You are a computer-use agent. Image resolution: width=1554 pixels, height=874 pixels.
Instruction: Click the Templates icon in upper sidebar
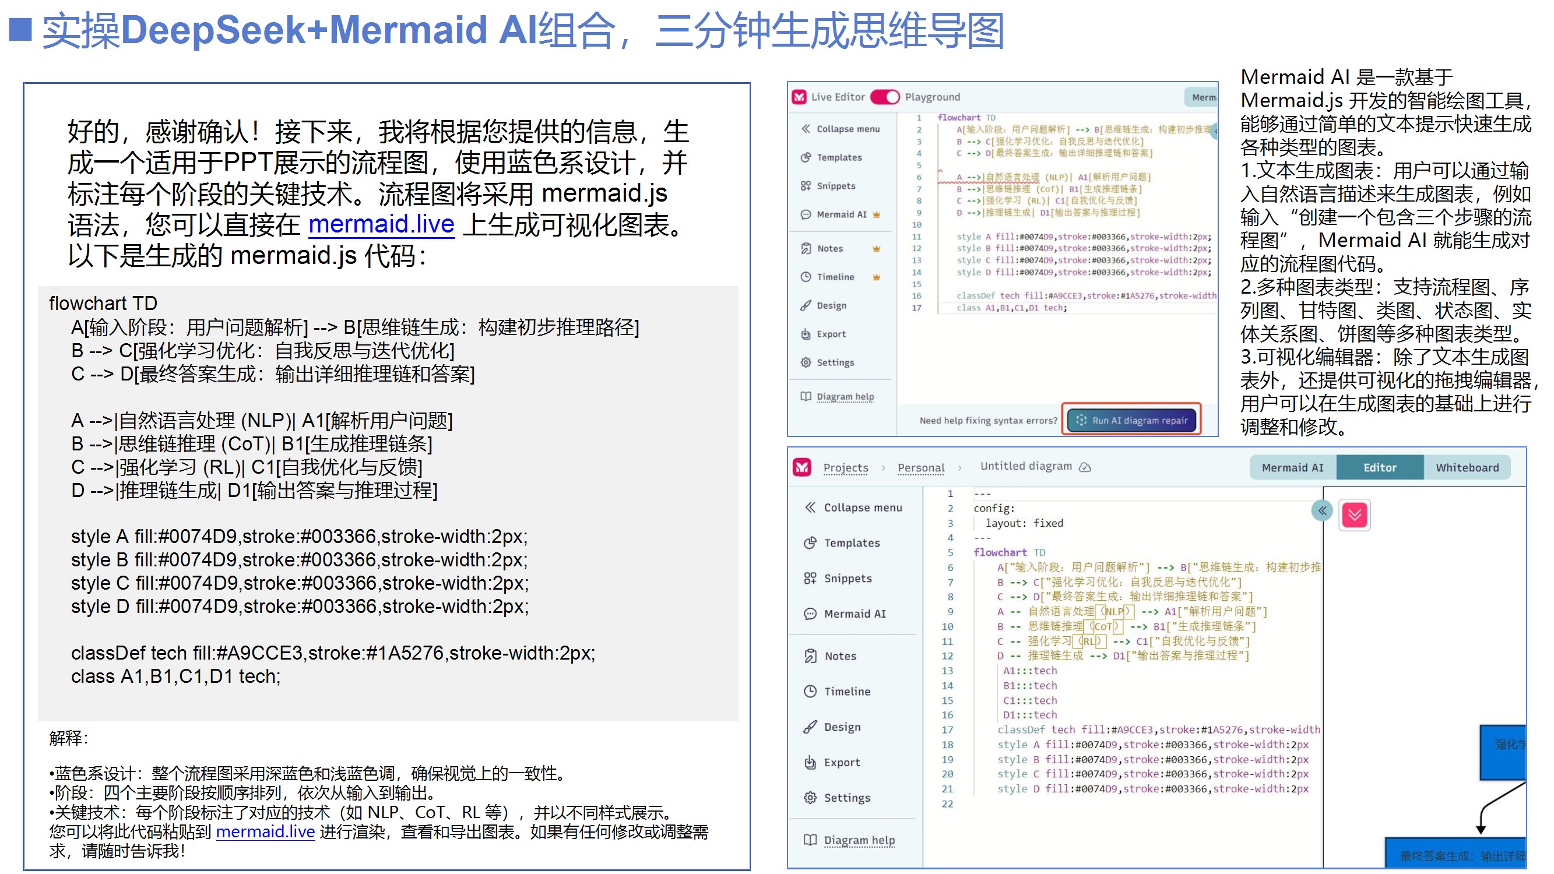pos(806,157)
